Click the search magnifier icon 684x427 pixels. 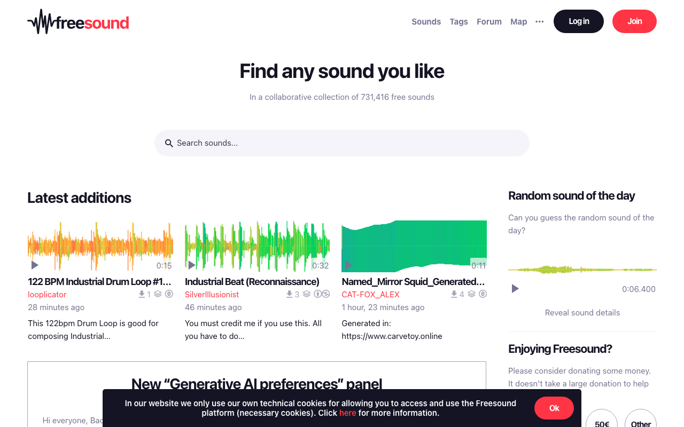tap(169, 143)
